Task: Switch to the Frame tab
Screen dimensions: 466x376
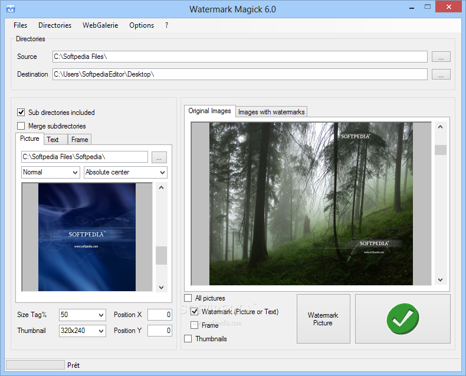Action: pos(80,140)
